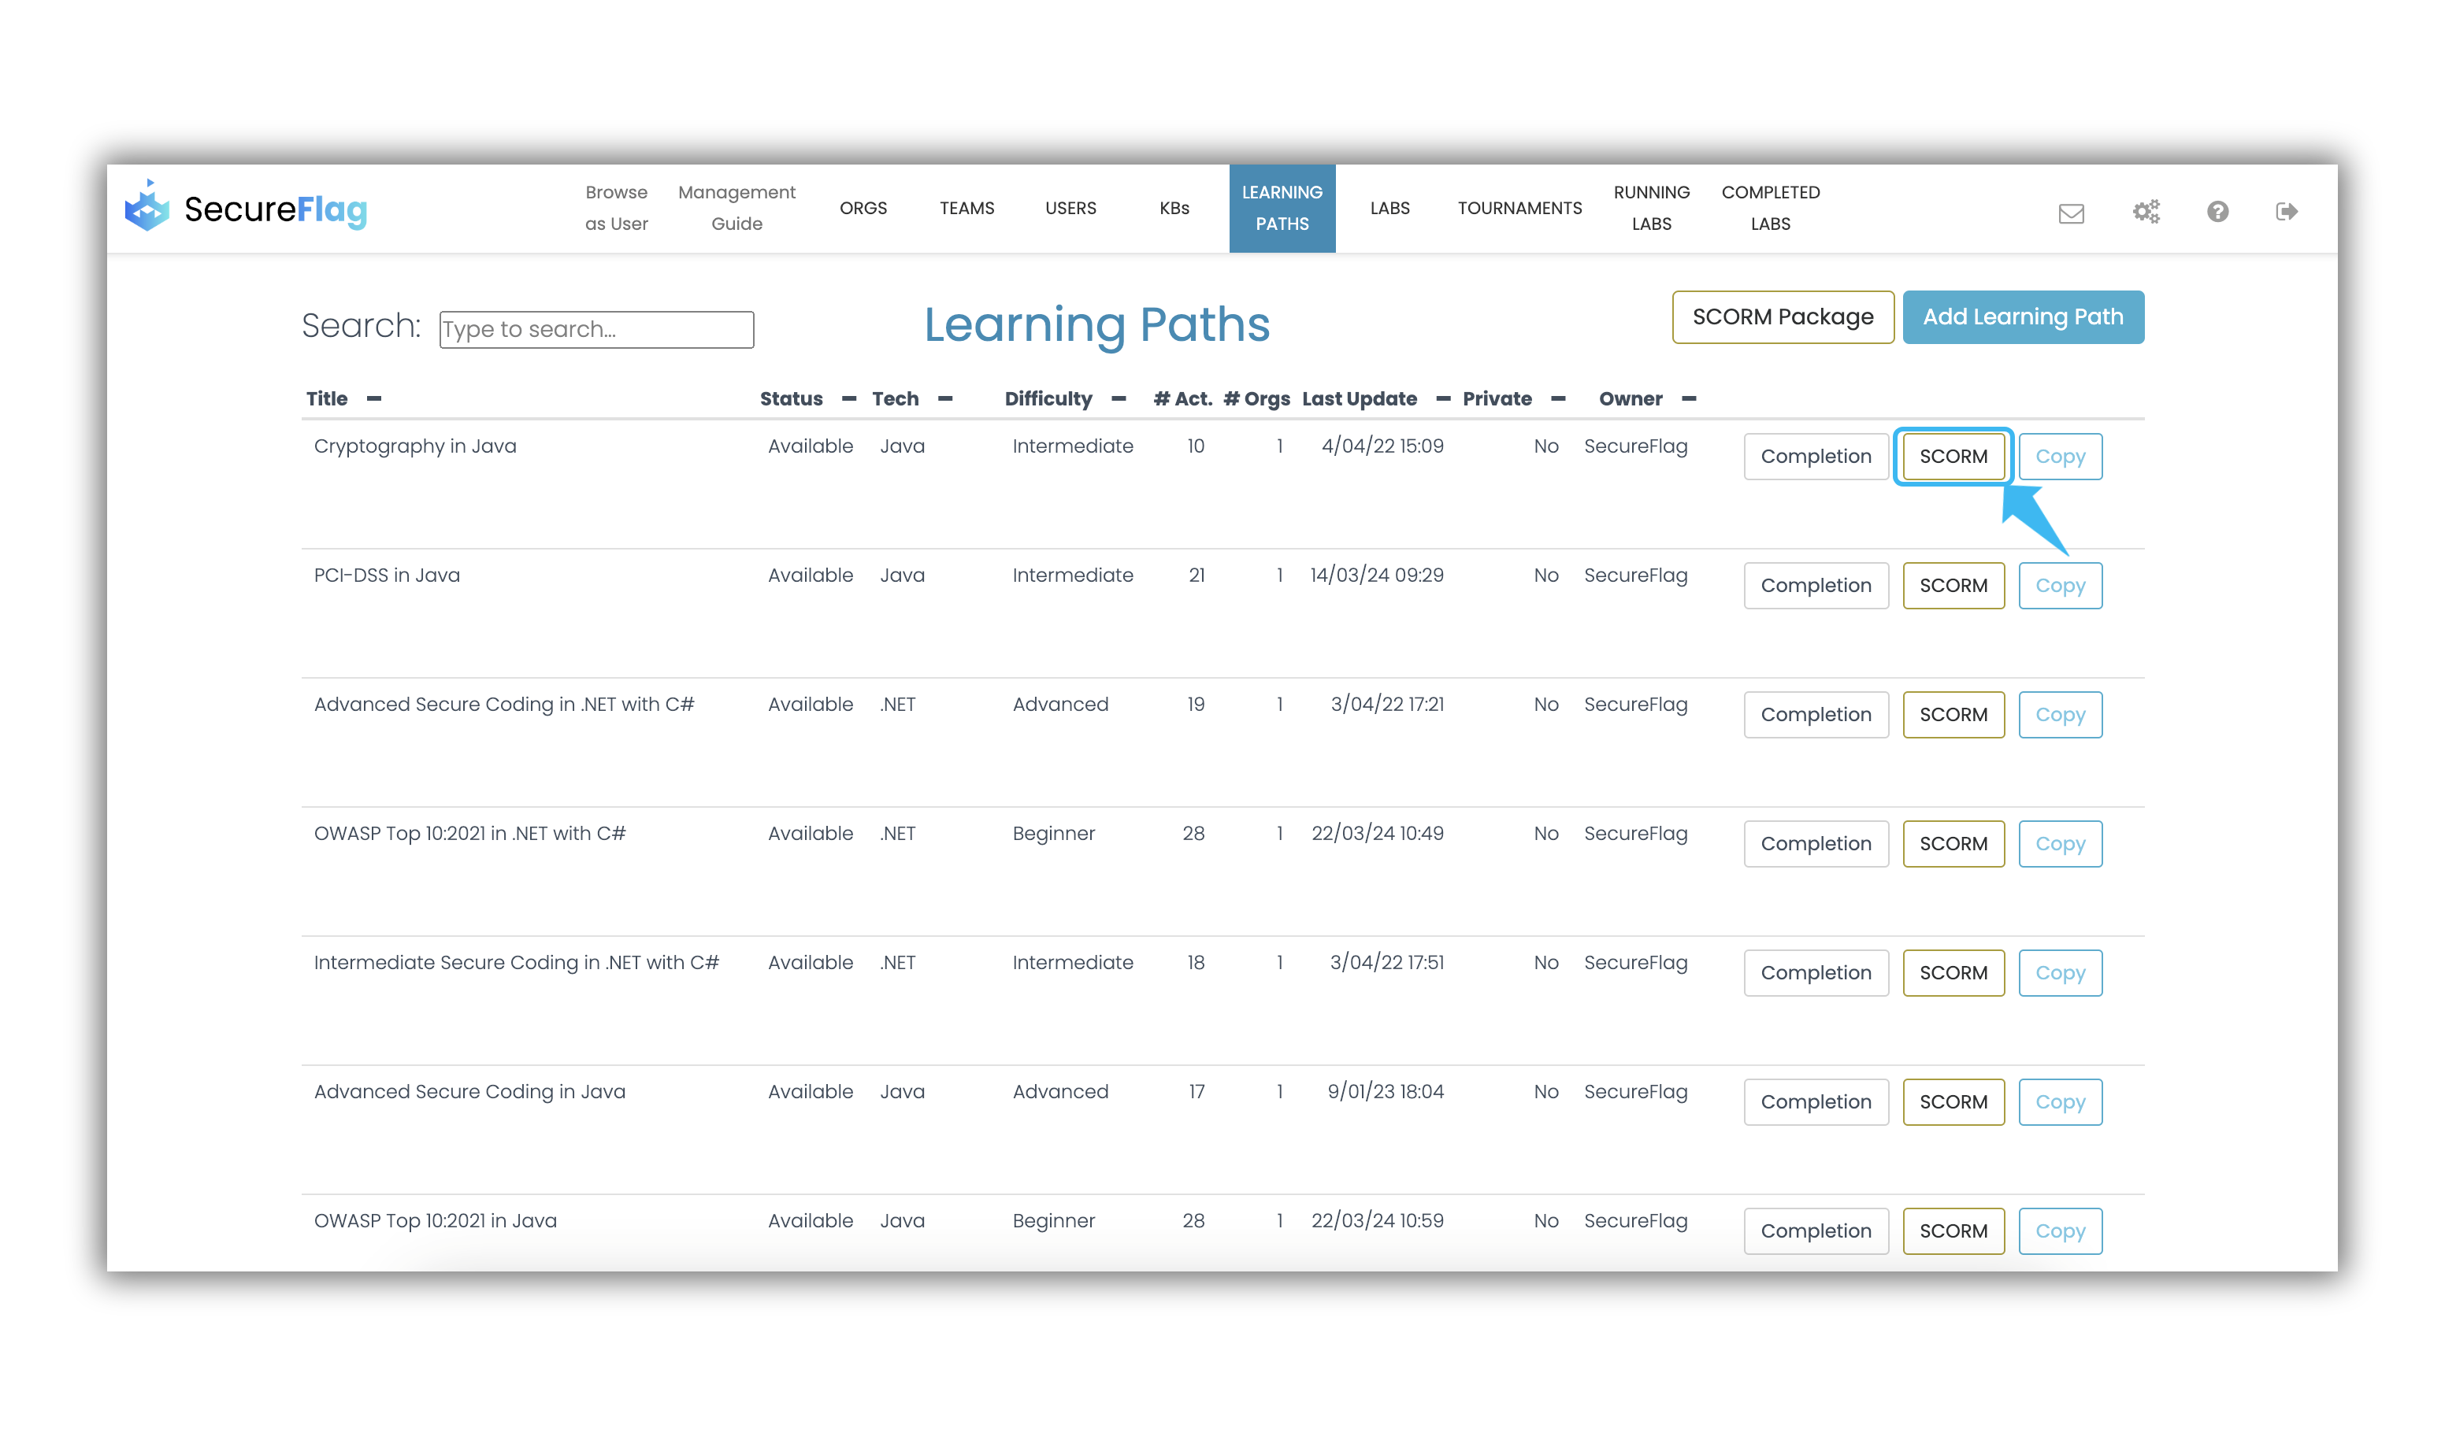Copy OWASP Top 10:2021 in .NET path
This screenshot has height=1436, width=2445.
click(2060, 843)
